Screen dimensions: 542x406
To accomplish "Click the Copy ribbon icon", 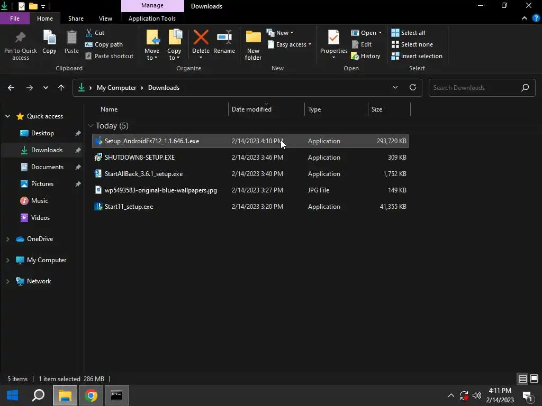I will (49, 42).
